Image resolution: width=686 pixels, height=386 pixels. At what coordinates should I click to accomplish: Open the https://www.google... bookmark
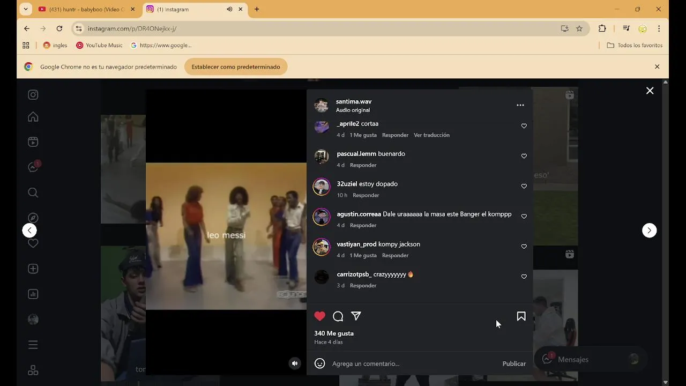(x=161, y=46)
